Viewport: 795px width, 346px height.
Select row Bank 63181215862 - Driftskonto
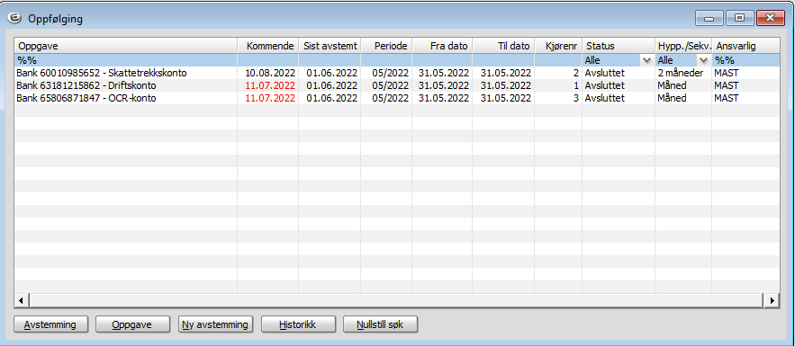coord(397,85)
